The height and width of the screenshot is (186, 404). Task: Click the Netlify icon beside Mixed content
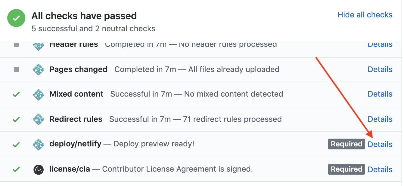(x=39, y=94)
